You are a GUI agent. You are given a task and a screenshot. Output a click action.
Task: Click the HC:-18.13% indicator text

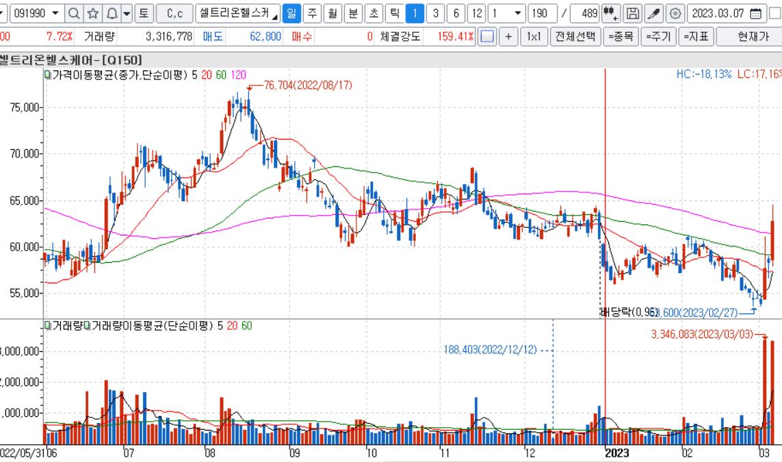704,75
